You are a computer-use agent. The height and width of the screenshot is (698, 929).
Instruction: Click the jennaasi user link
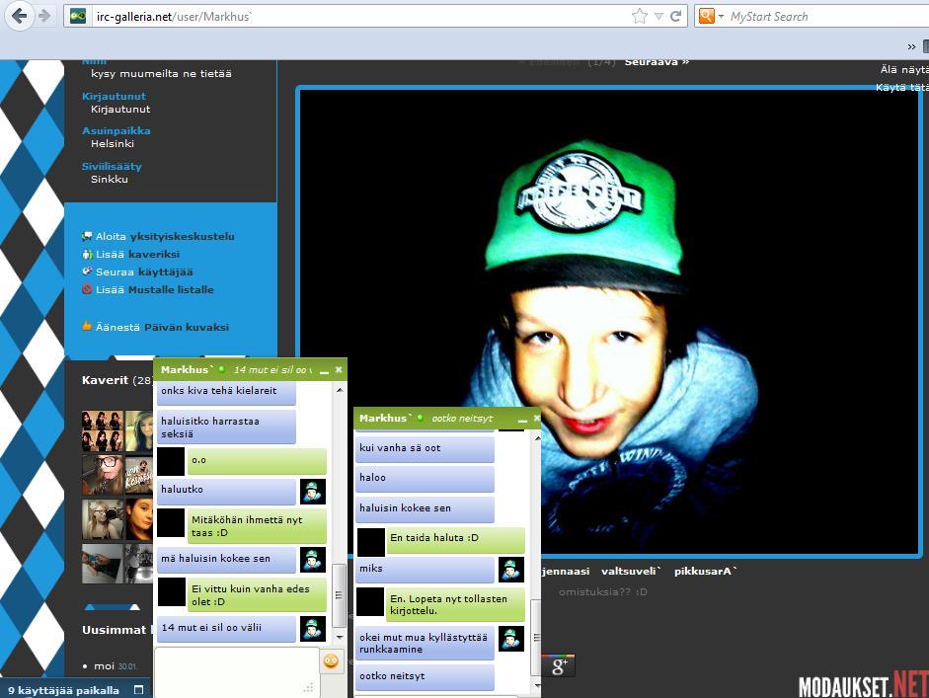click(x=566, y=572)
